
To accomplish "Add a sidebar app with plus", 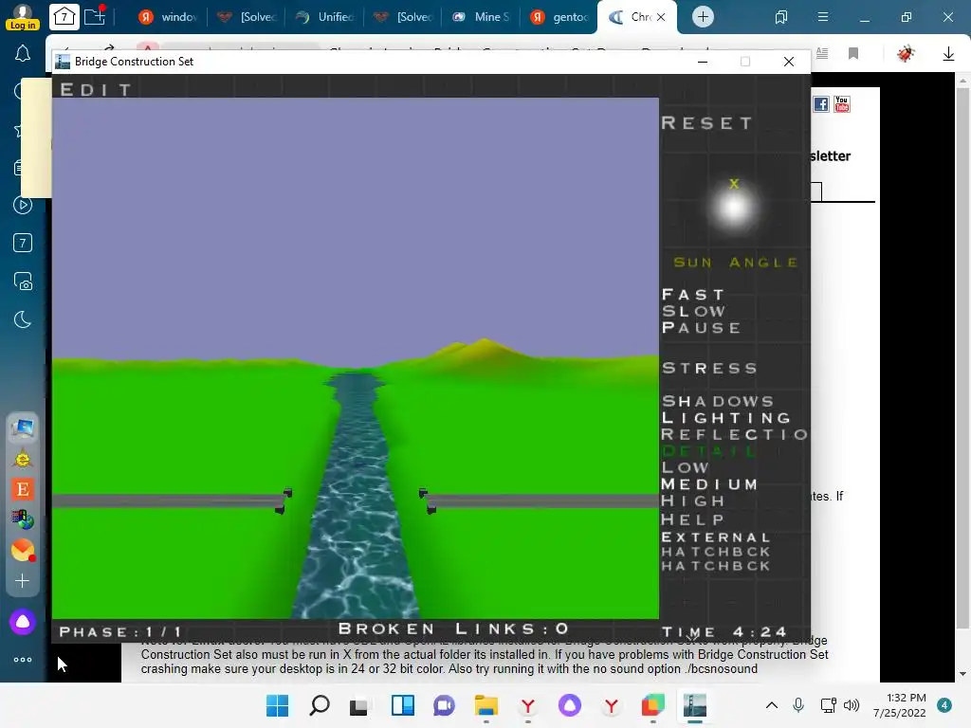I will coord(23,581).
